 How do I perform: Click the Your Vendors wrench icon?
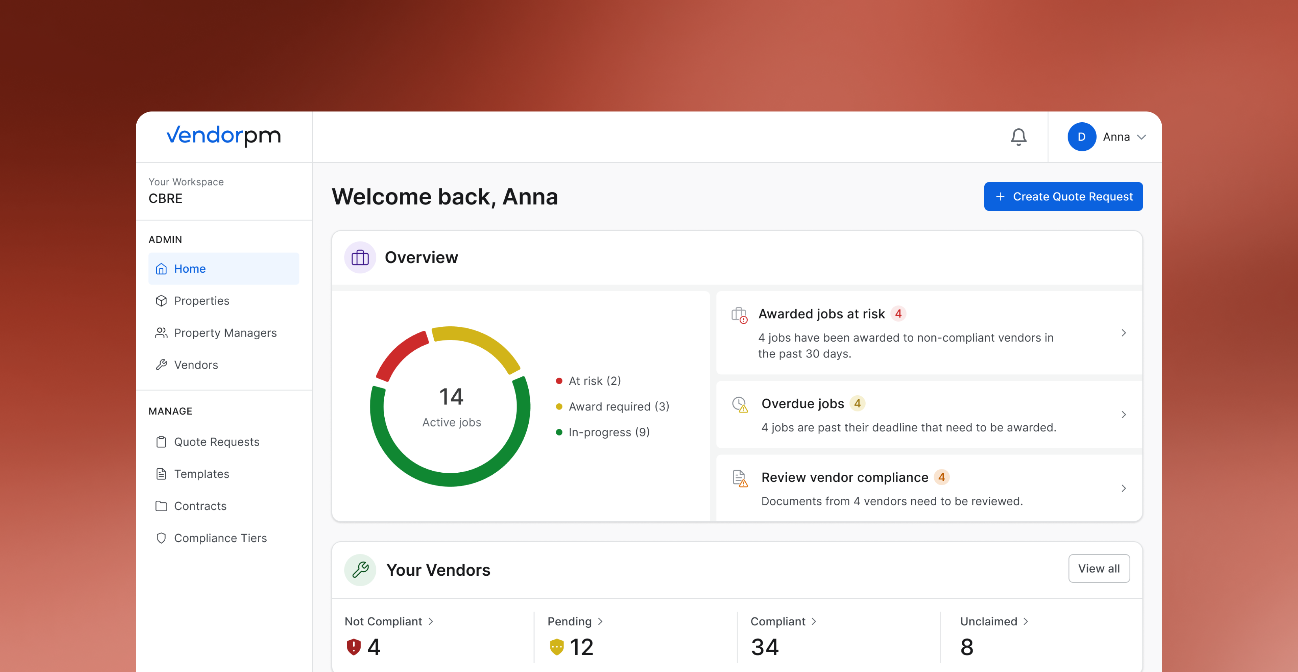[360, 570]
